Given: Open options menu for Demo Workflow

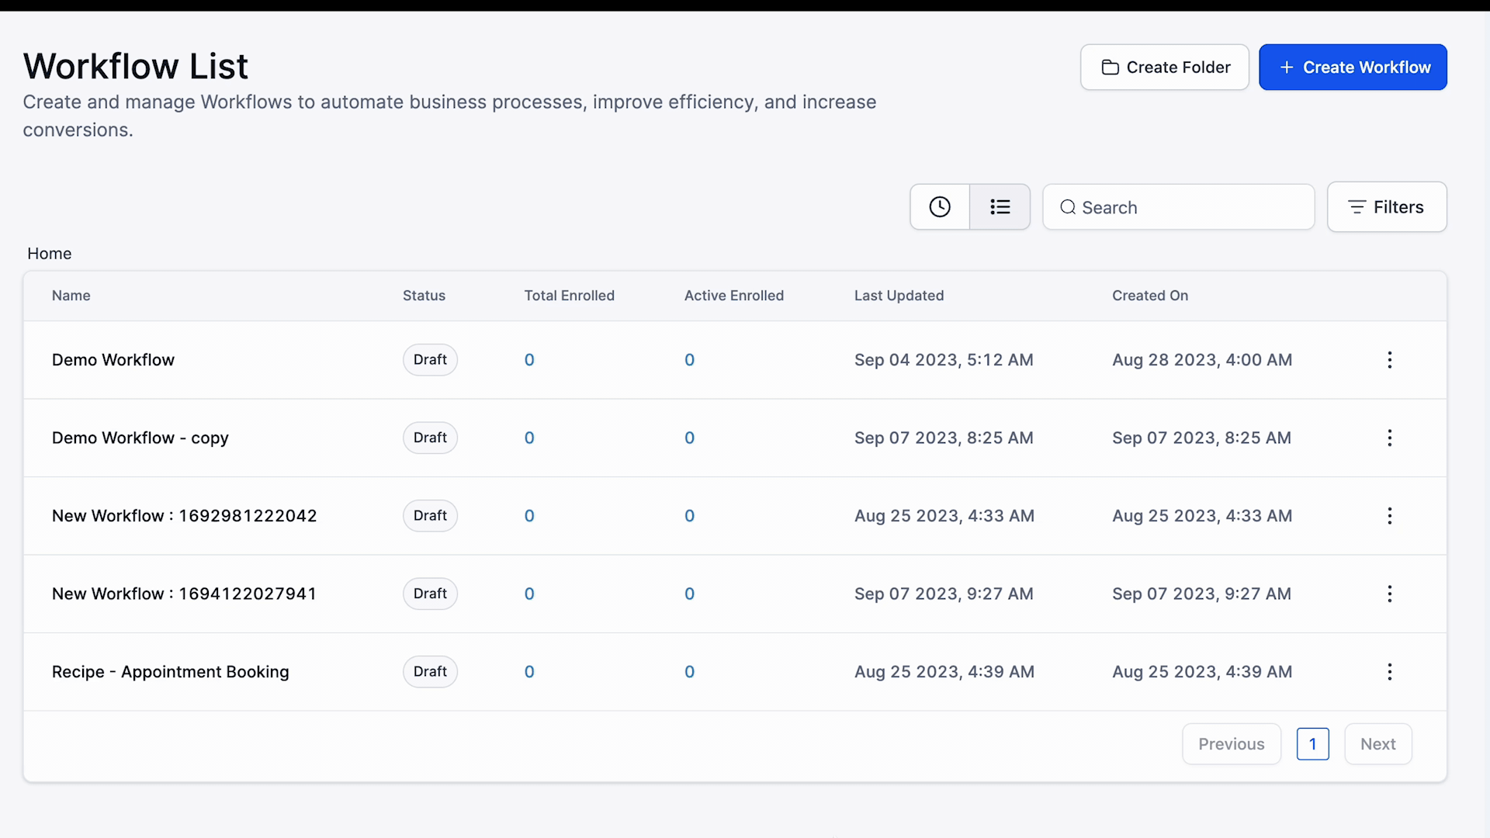Looking at the screenshot, I should tap(1389, 360).
